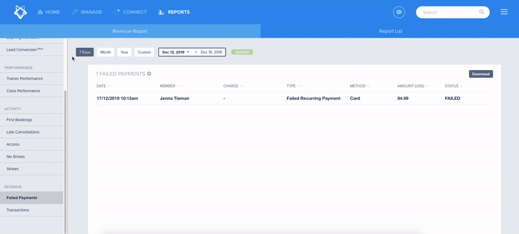Click the Manage wrench icon
Image resolution: width=519 pixels, height=234 pixels.
pos(75,12)
